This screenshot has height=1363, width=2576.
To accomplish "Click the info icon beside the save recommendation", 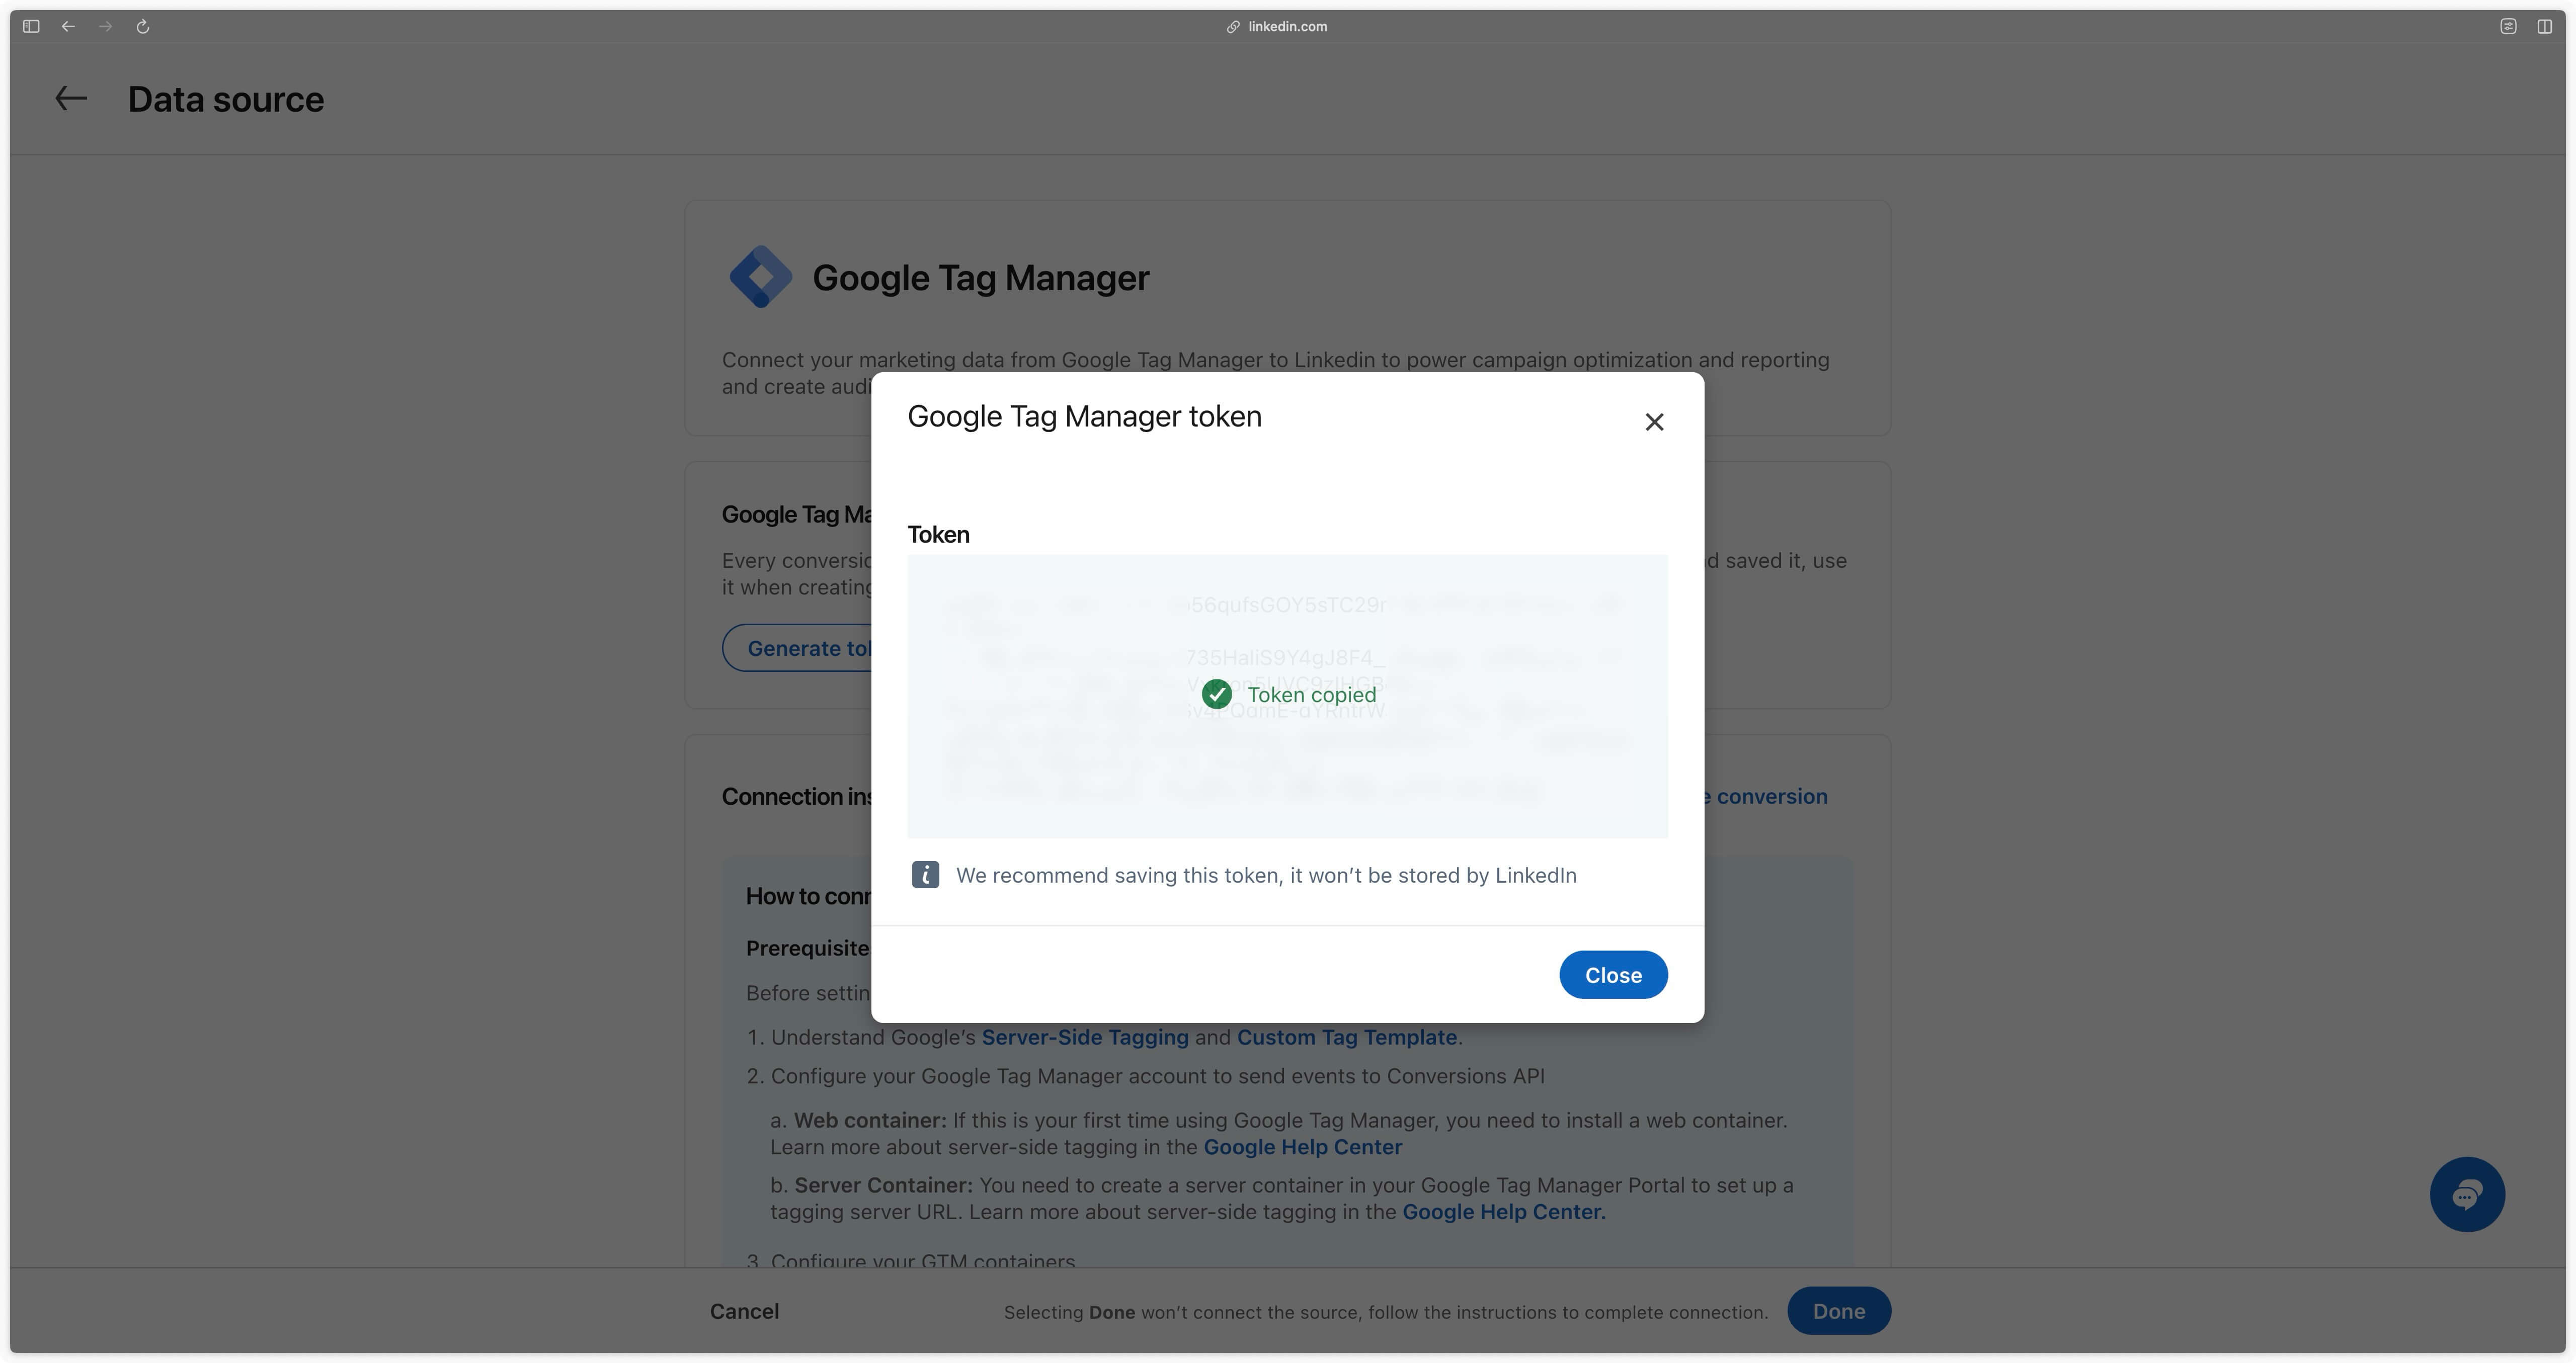I will 925,875.
